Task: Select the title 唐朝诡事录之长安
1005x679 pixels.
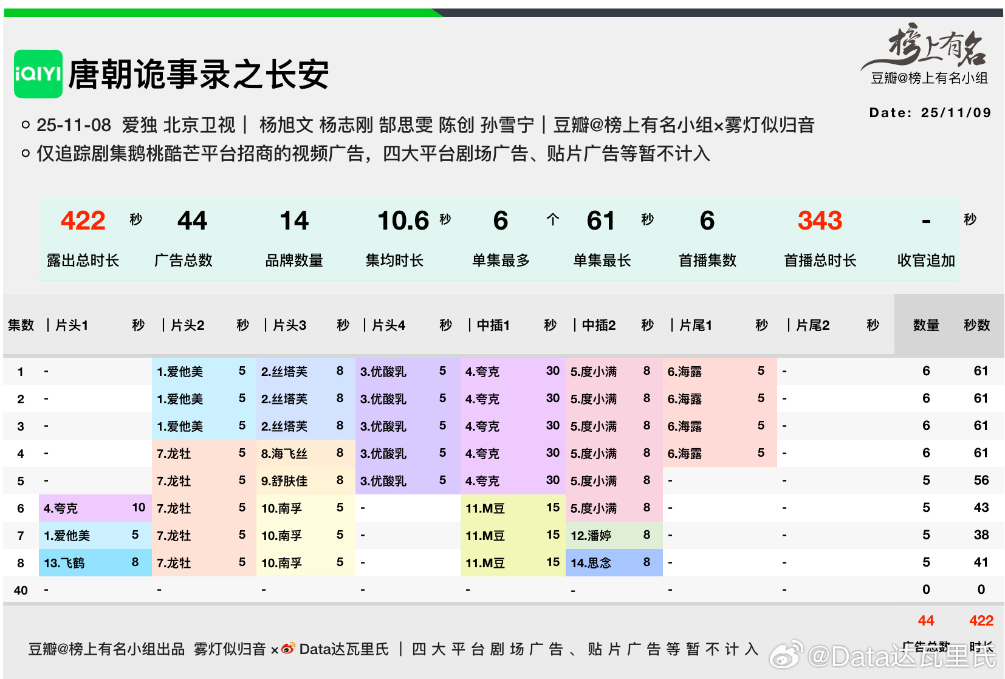Action: pyautogui.click(x=198, y=75)
